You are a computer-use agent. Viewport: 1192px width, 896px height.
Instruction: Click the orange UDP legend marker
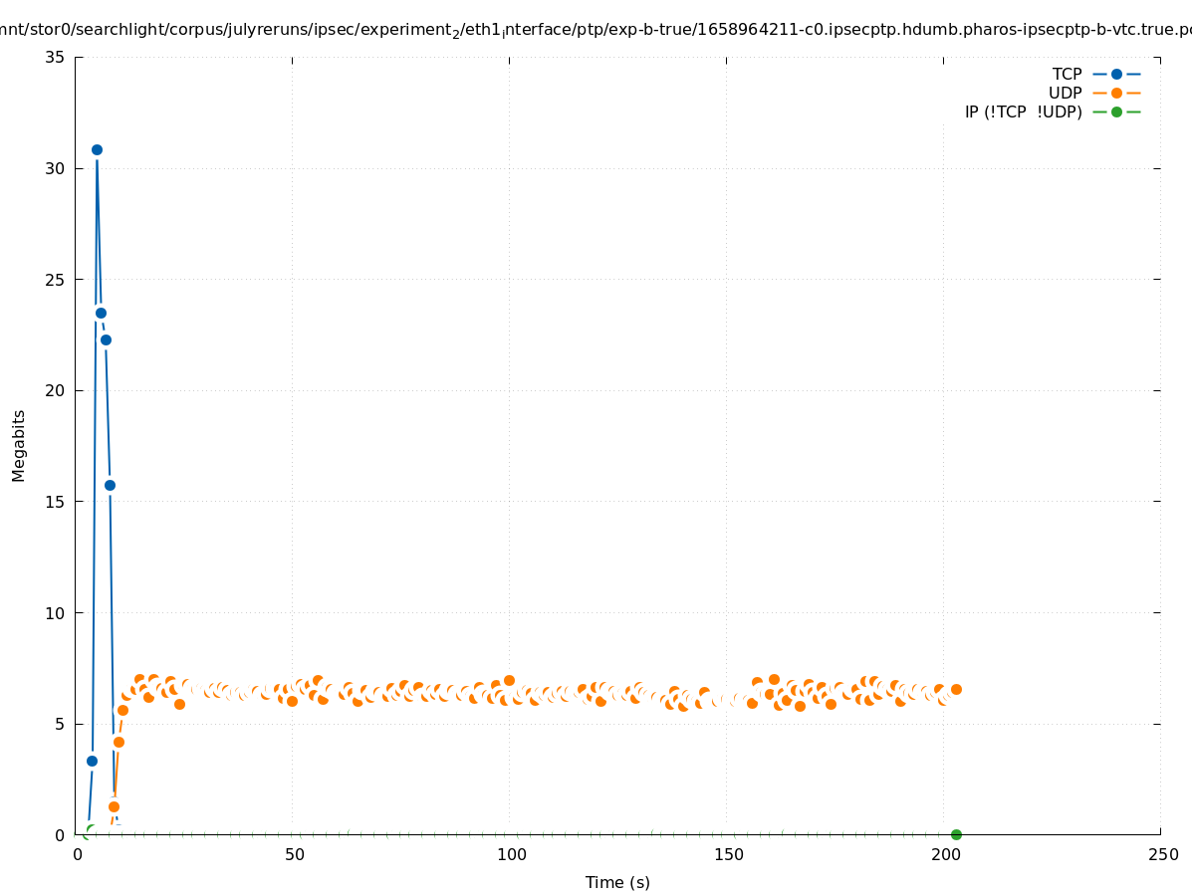(1116, 93)
